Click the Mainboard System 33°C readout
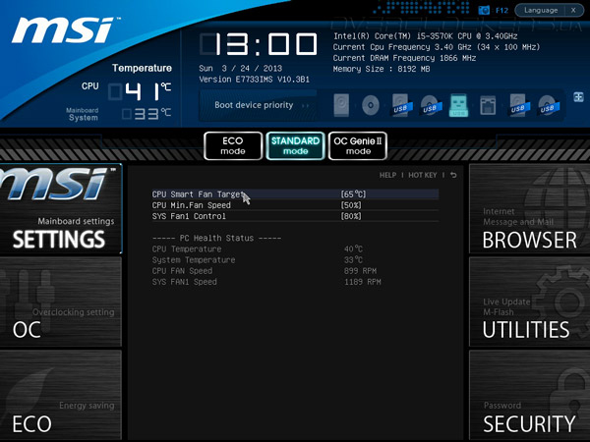Screen dimensions: 590x442 [x=119, y=114]
